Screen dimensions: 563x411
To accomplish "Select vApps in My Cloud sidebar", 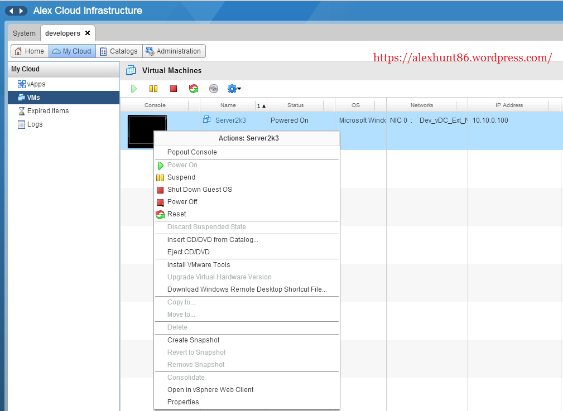I will [36, 84].
